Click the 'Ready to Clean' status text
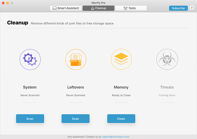Viewport: 197px width, 139px height. tap(121, 95)
